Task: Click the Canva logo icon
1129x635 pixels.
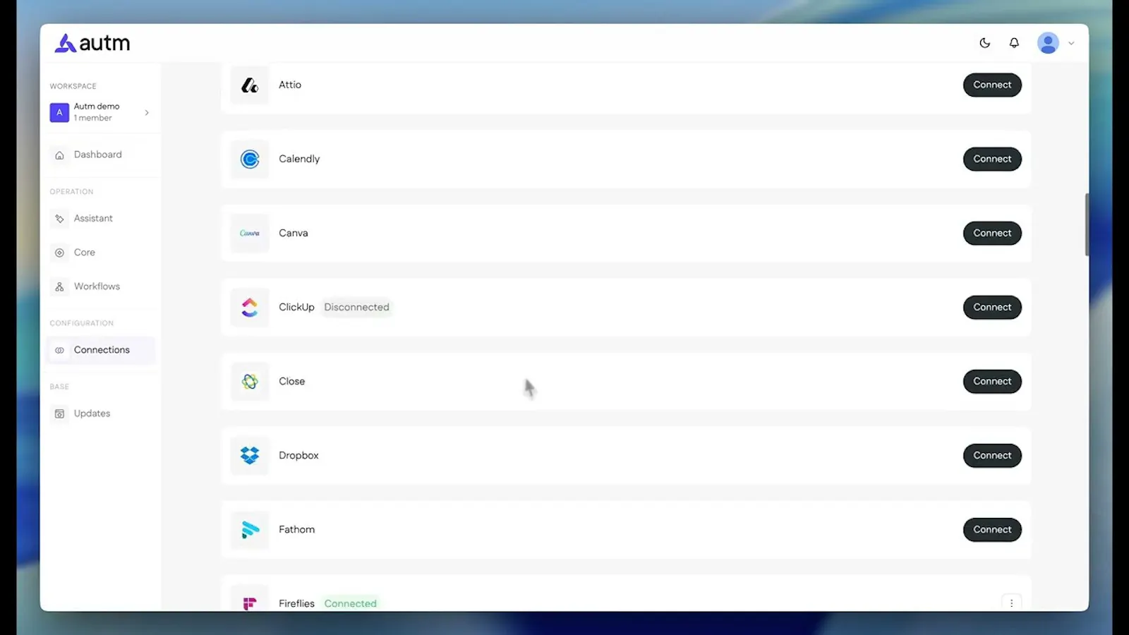Action: tap(250, 234)
